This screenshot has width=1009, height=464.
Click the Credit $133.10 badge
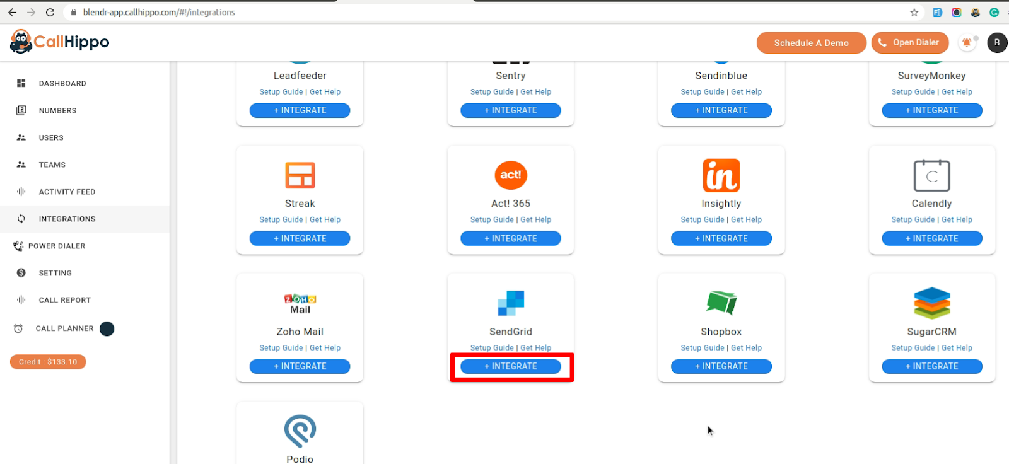click(48, 362)
